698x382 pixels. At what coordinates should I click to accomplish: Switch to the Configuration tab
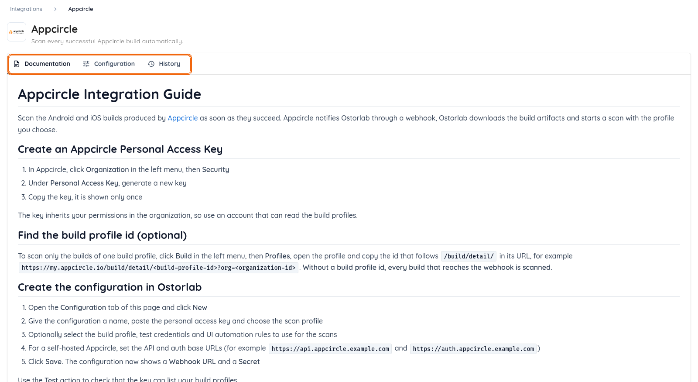click(x=109, y=64)
